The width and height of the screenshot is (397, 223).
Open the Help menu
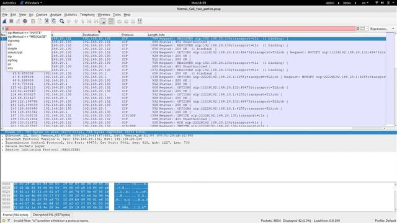click(127, 15)
